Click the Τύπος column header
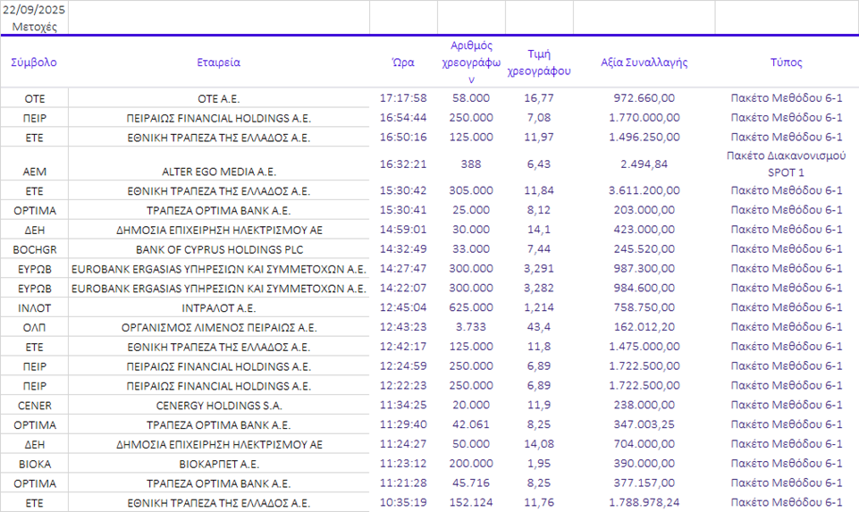 tap(786, 63)
